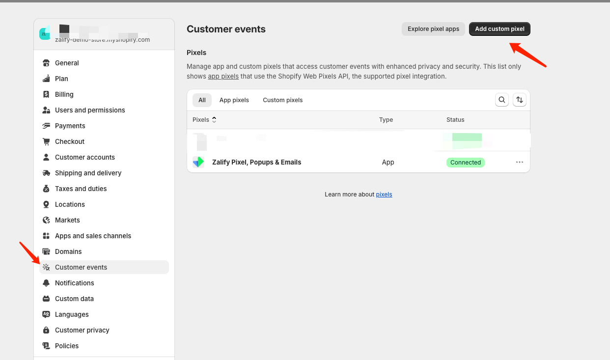Click the Billing dollar icon
This screenshot has height=360, width=610.
(x=46, y=94)
